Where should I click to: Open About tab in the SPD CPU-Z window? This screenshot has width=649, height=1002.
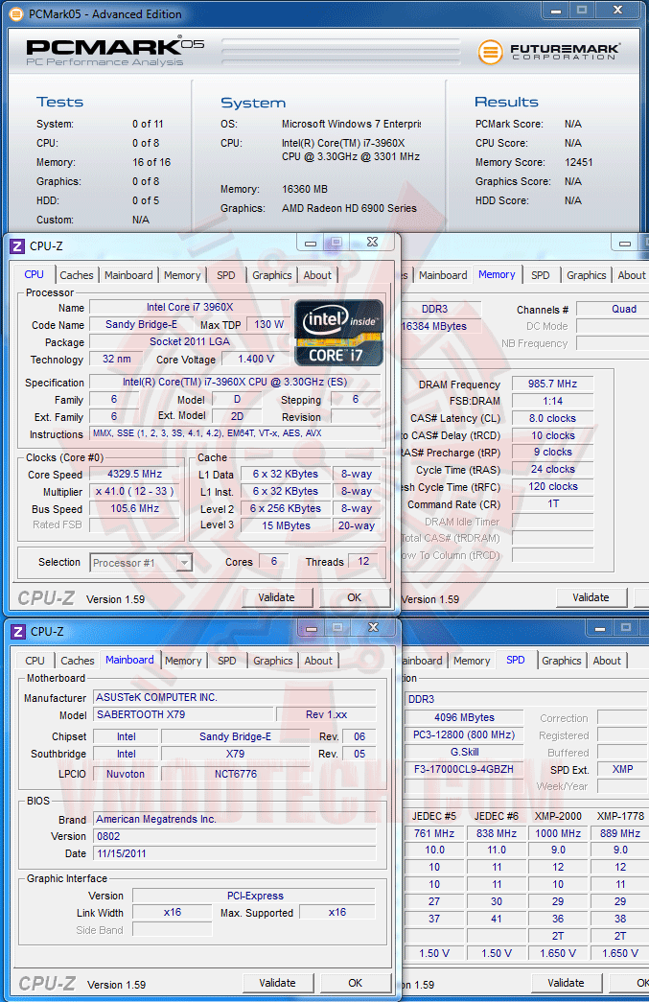pos(607,660)
